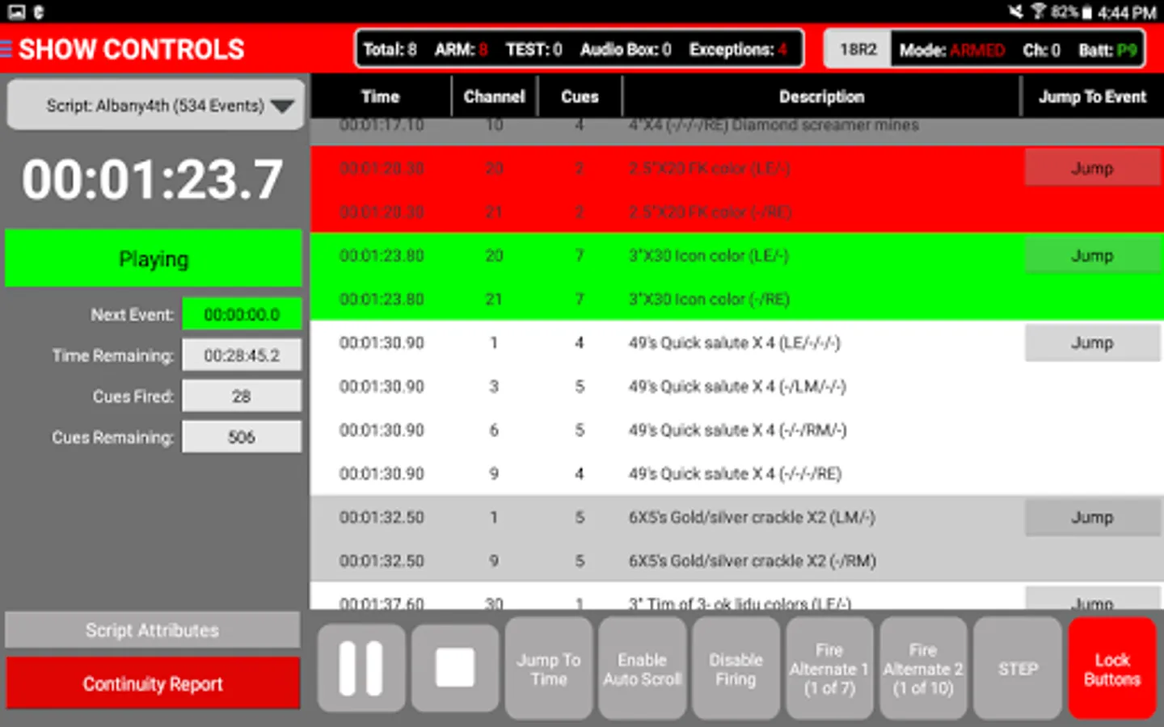Pause playback with the pause button

point(361,668)
